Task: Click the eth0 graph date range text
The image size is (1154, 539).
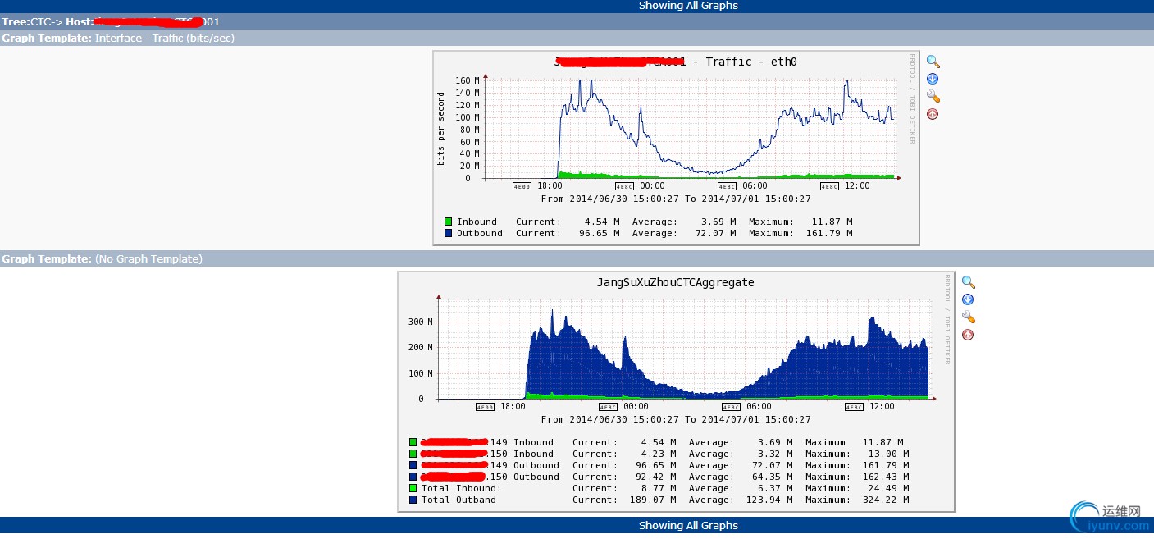Action: pyautogui.click(x=676, y=199)
